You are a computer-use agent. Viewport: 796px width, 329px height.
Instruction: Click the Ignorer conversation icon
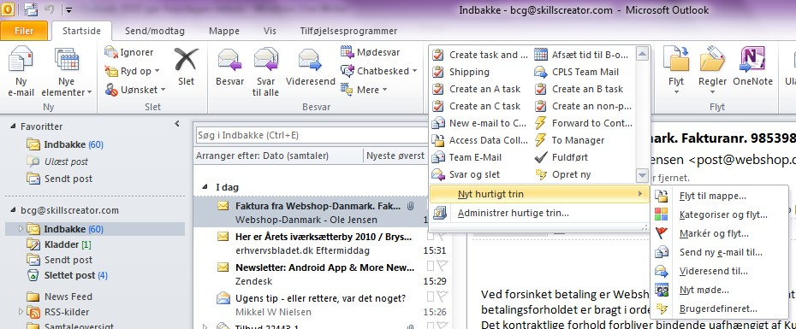tap(111, 52)
